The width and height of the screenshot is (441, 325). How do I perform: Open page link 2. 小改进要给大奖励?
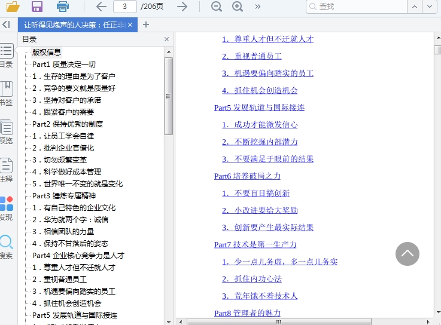pos(260,210)
